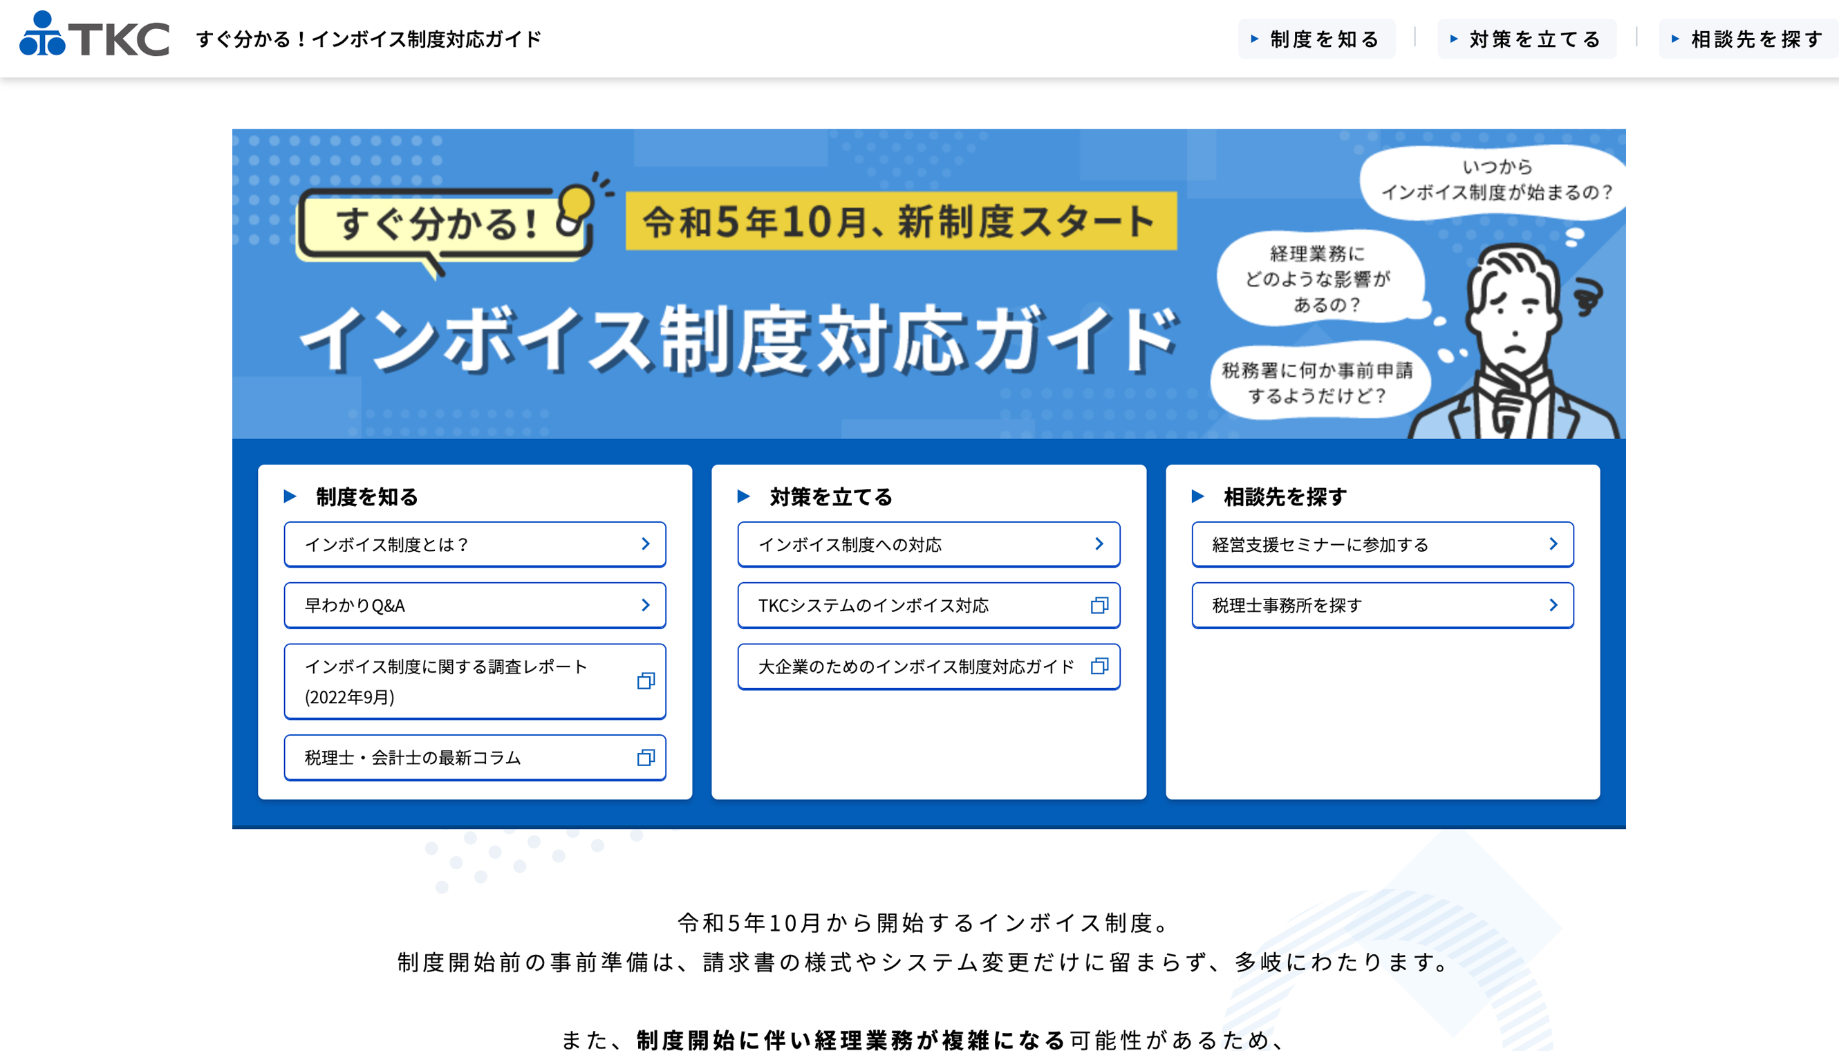Open インボイス制度に関する調査レポート (2022年9月)
This screenshot has width=1839, height=1051.
point(475,681)
